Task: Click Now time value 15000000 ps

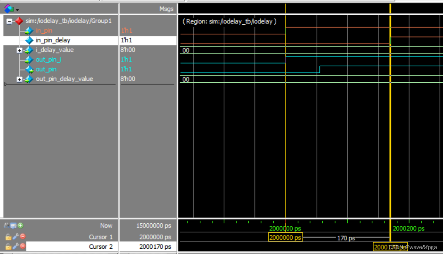Action: pyautogui.click(x=154, y=226)
